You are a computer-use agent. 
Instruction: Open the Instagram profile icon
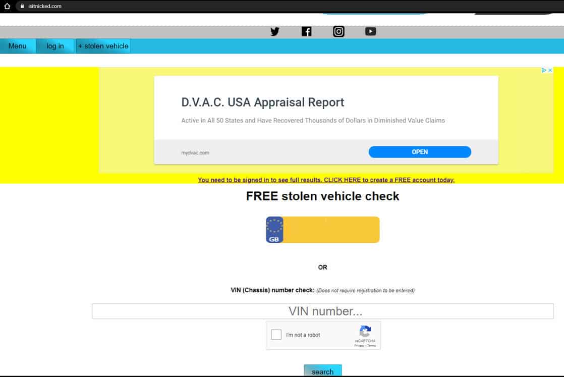click(x=339, y=32)
